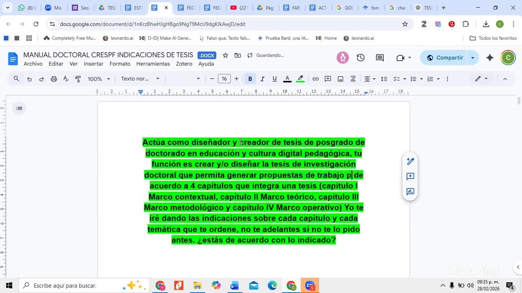Screen dimensions: 522x293
Task: Hide the menus with the chevron-up
Action: pos(505,79)
